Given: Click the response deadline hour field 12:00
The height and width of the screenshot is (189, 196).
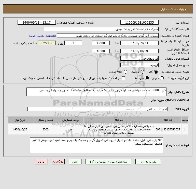Looking at the screenshot, I should (x=101, y=43).
